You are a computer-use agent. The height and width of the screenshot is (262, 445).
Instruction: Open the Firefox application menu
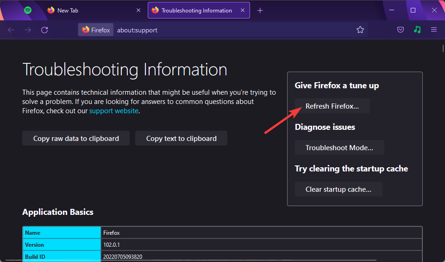click(x=434, y=30)
